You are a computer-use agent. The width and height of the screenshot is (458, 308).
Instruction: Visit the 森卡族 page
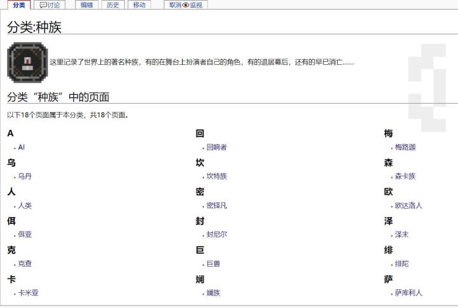click(405, 176)
